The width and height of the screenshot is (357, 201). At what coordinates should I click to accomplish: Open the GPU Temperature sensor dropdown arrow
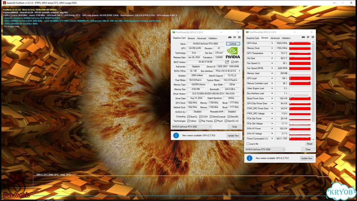click(272, 53)
